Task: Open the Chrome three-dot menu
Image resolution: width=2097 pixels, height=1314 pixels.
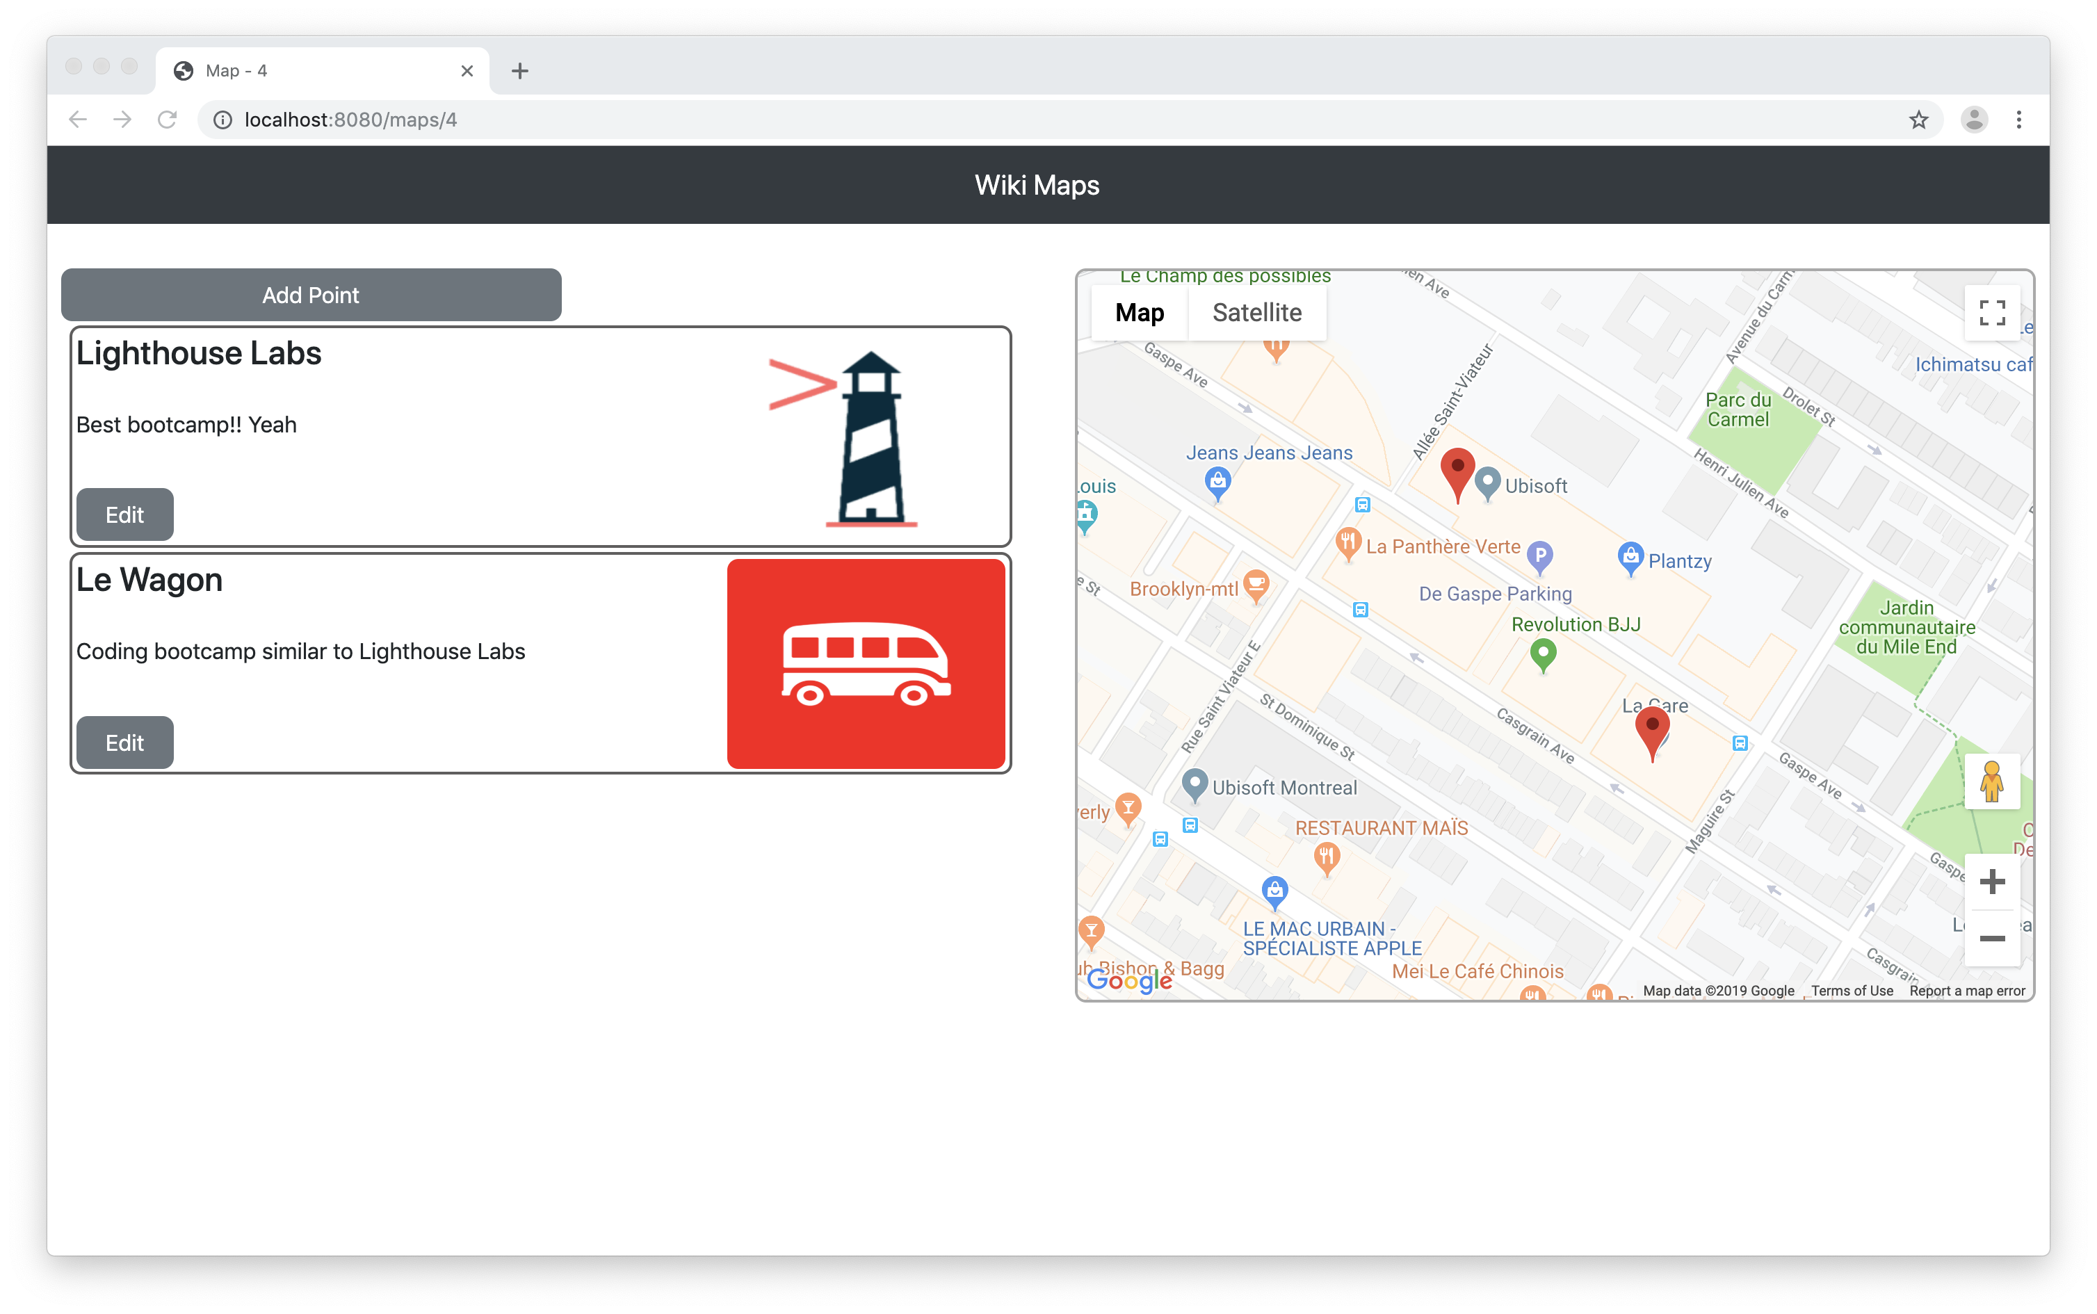Action: (x=2019, y=120)
